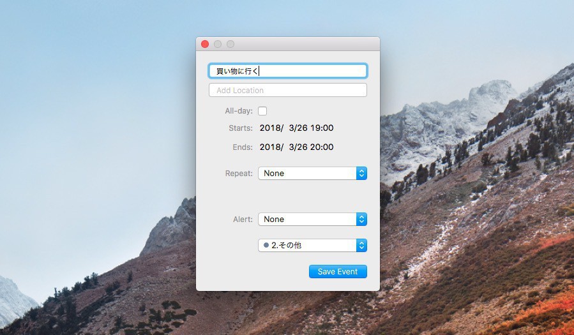Select the Ends date 2018/ 3/26 20:00

(296, 147)
